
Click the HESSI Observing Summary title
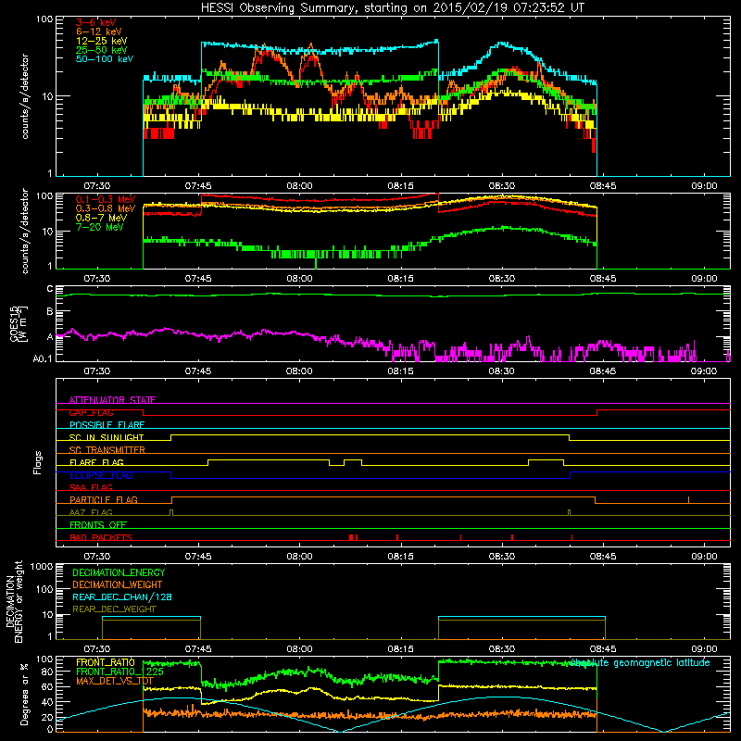tap(392, 8)
